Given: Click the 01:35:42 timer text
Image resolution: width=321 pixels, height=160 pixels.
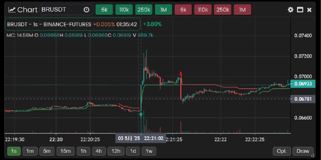Looking at the screenshot, I should (126, 24).
